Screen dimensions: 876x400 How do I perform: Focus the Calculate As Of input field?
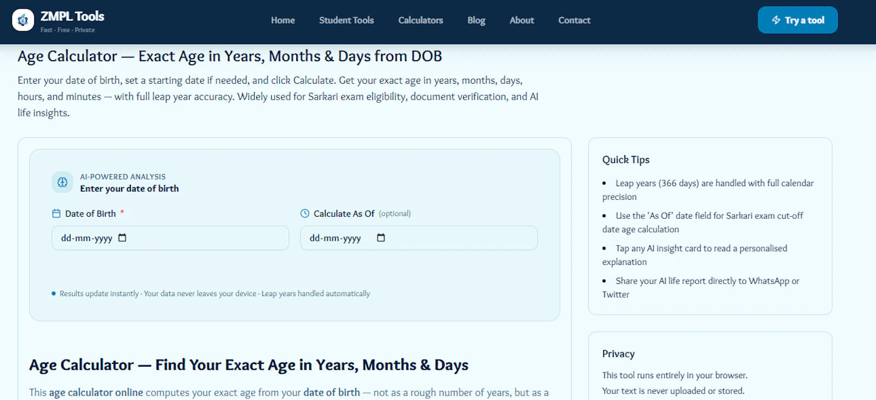(x=419, y=238)
